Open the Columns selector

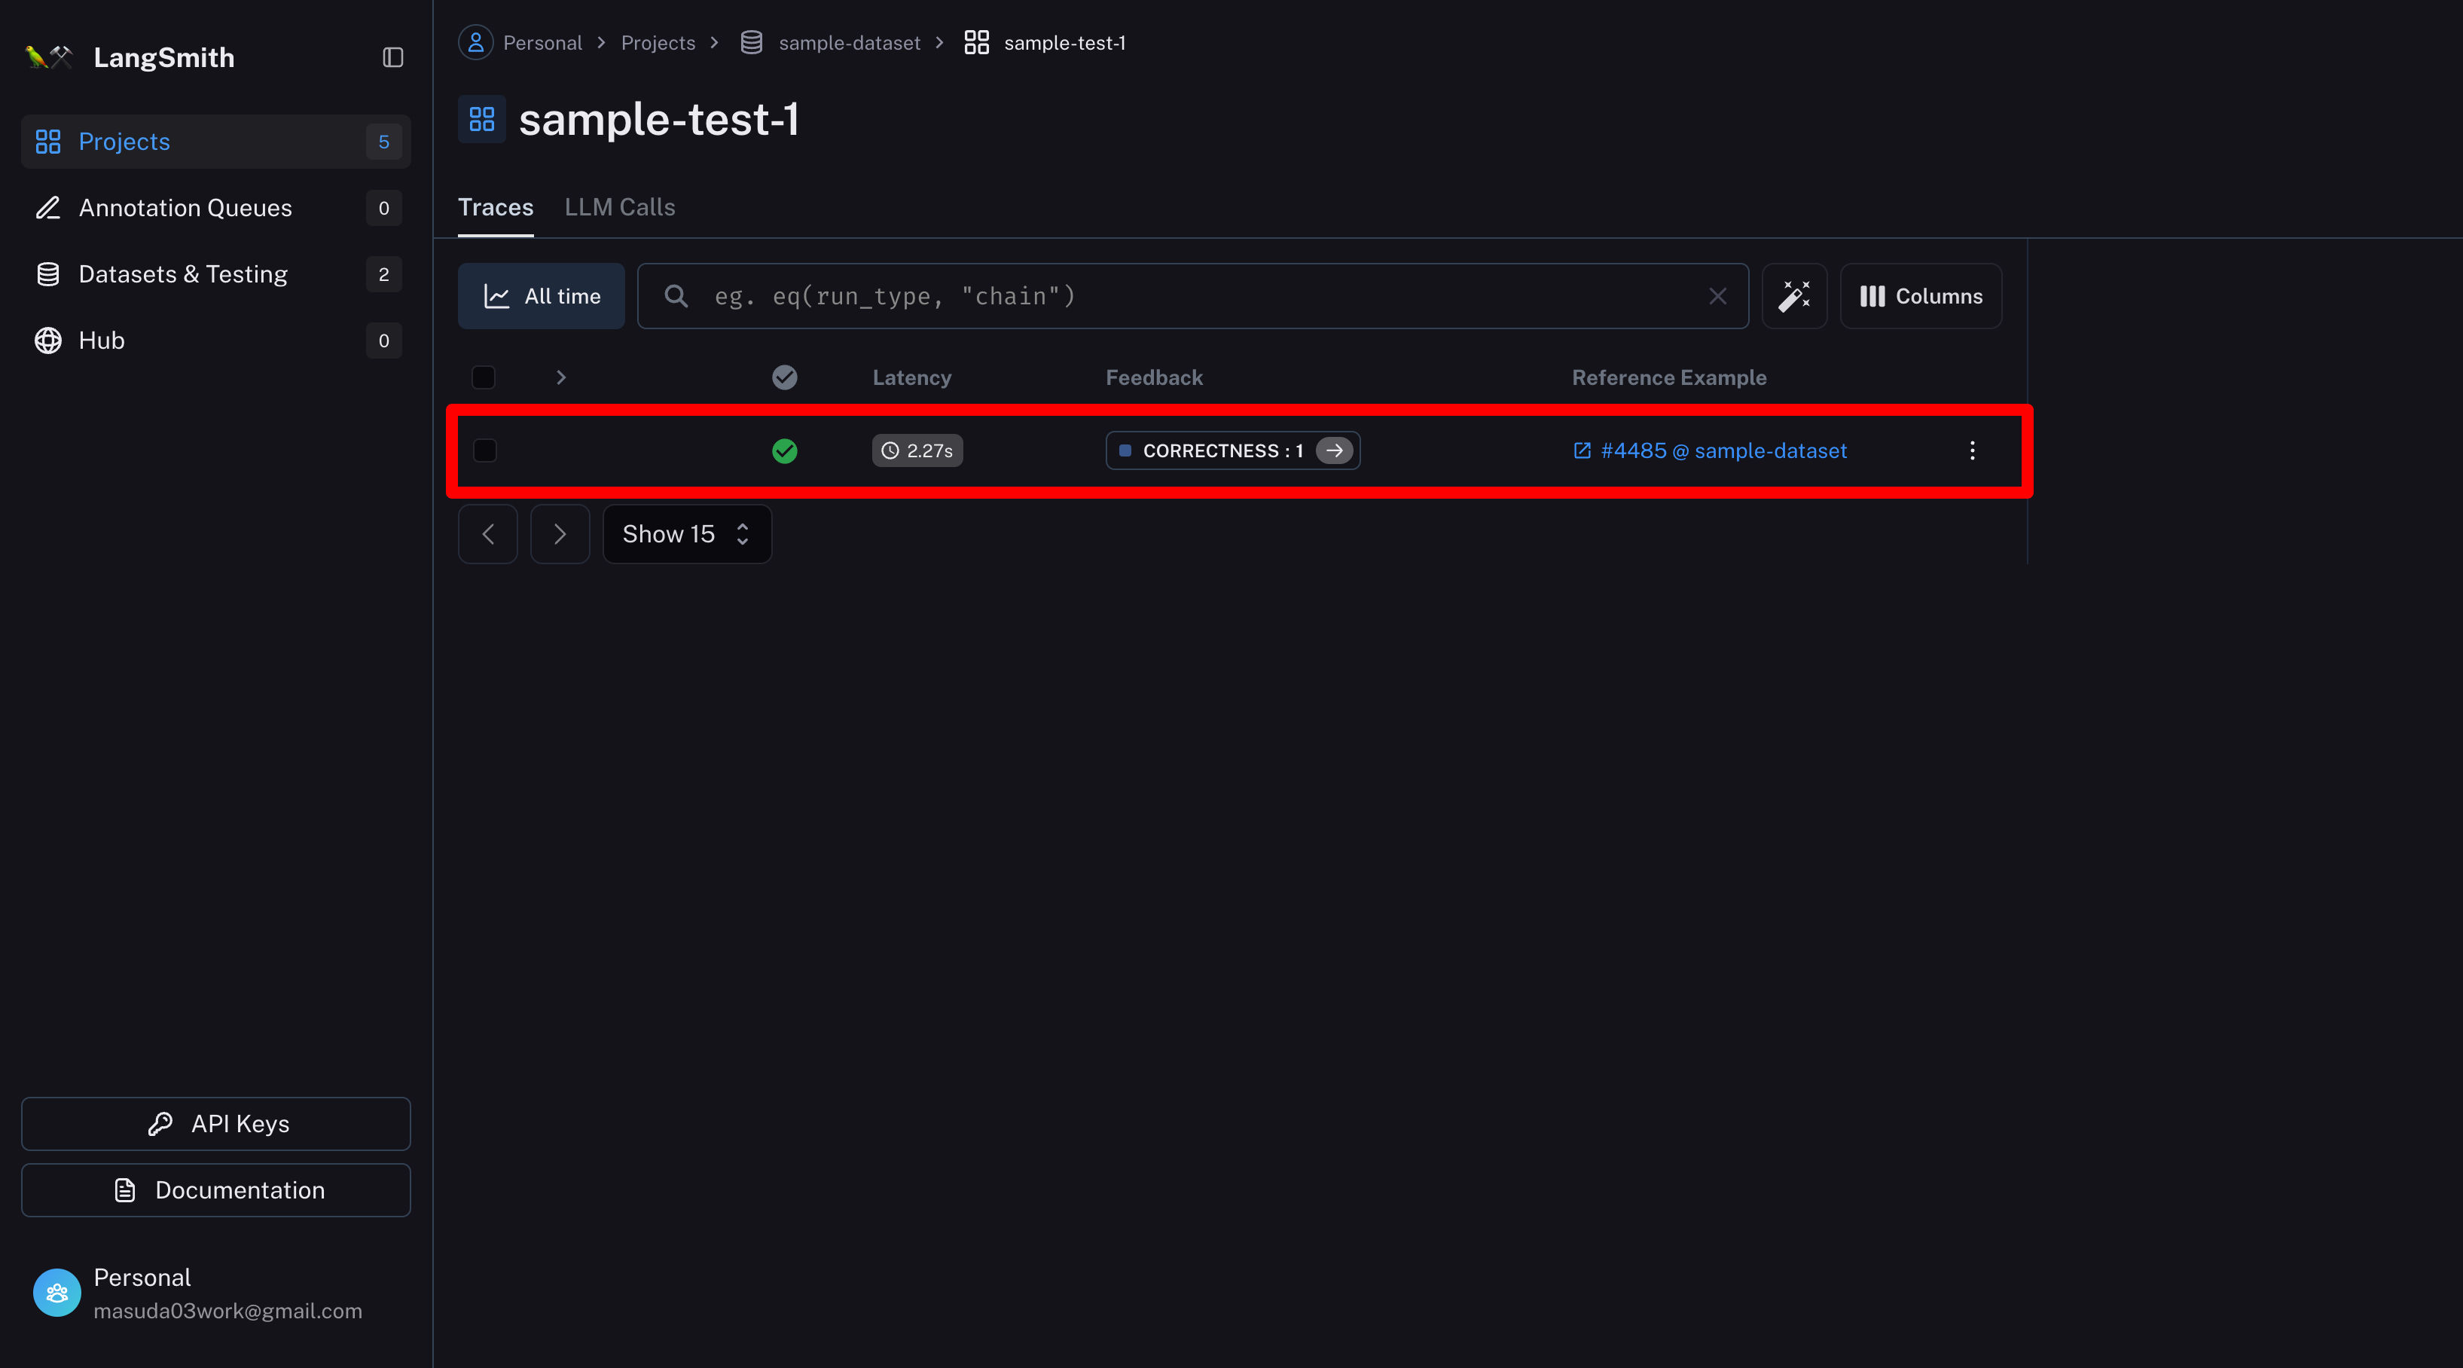[1921, 296]
